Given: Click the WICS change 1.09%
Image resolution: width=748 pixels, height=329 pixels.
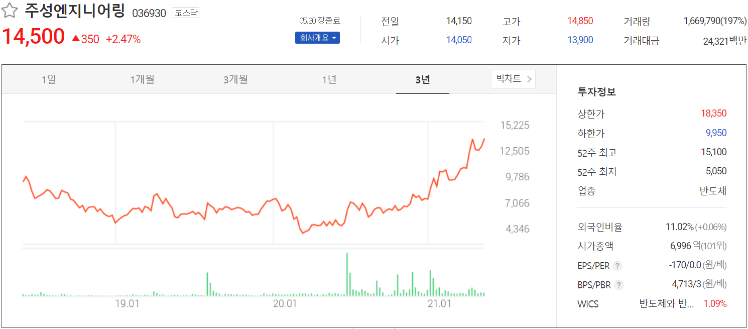Looking at the screenshot, I should click(715, 304).
